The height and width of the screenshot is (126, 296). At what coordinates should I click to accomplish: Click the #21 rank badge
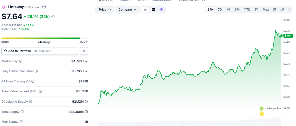point(44,7)
